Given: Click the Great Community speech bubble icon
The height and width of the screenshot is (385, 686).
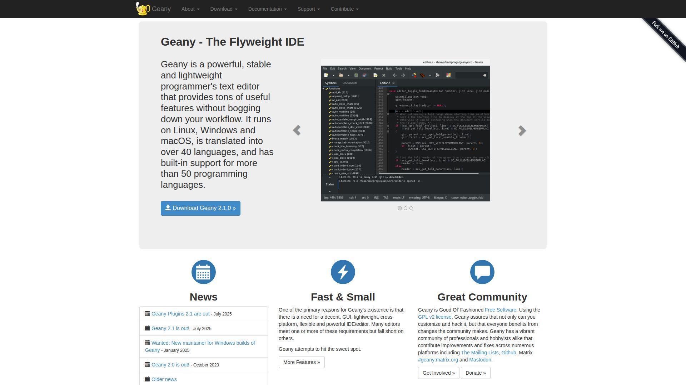Looking at the screenshot, I should click(x=482, y=272).
